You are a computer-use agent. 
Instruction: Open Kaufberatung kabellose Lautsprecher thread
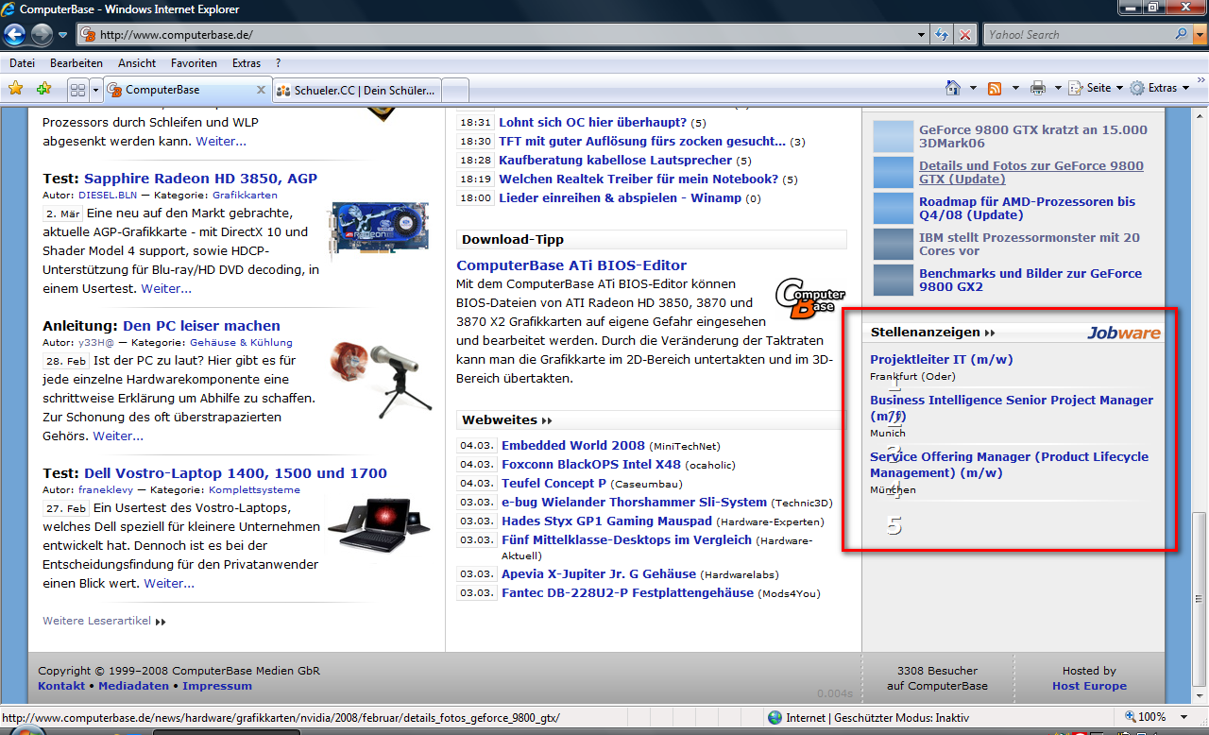616,161
